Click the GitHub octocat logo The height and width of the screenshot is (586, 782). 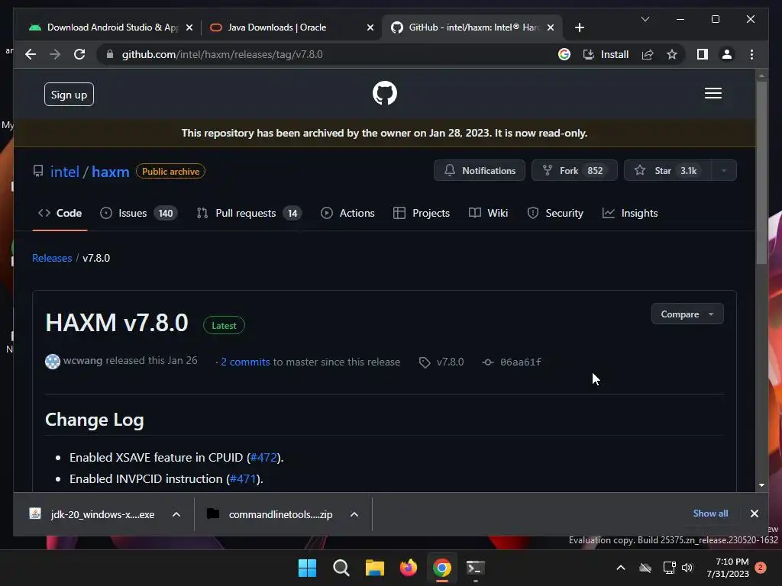[385, 93]
